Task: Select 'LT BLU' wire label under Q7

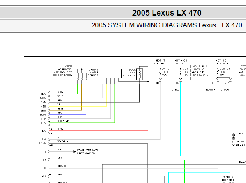Action: coord(175,90)
